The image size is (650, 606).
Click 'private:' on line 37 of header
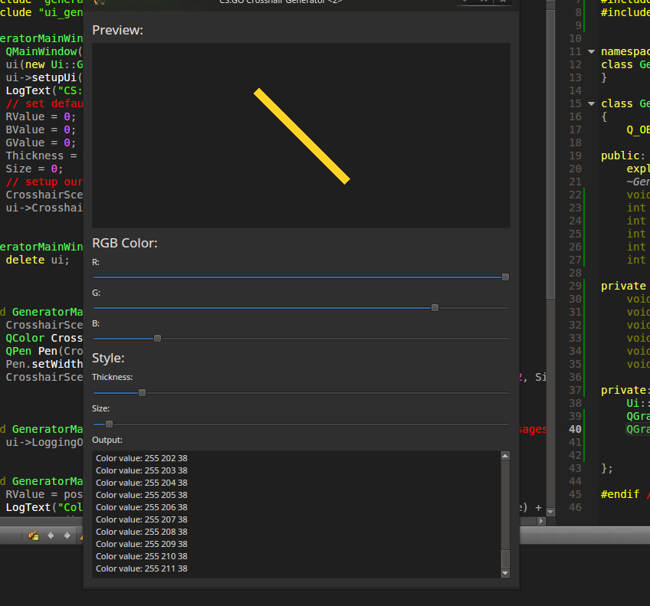pos(624,390)
